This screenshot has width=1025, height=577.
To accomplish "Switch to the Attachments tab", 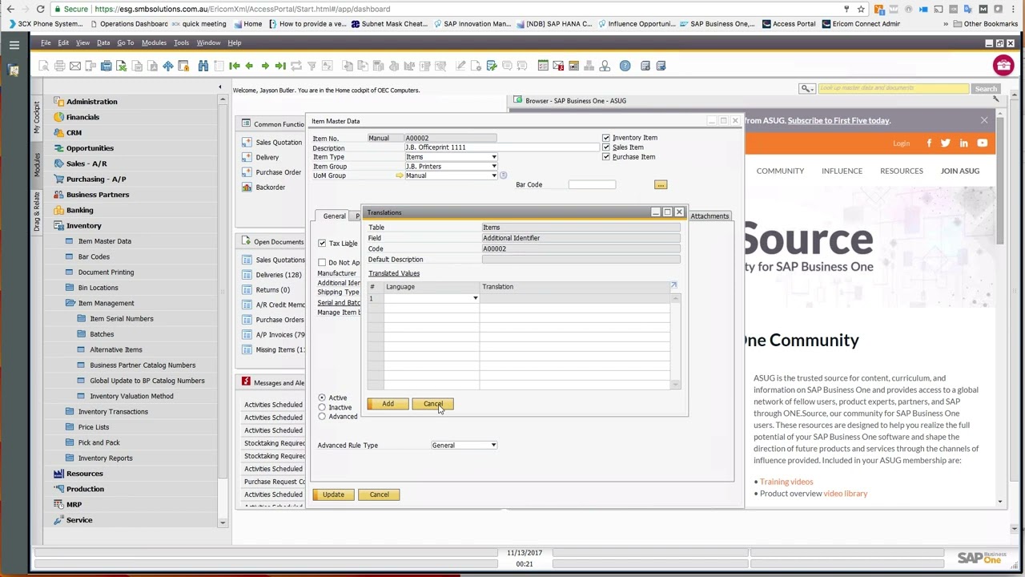I will pyautogui.click(x=709, y=216).
